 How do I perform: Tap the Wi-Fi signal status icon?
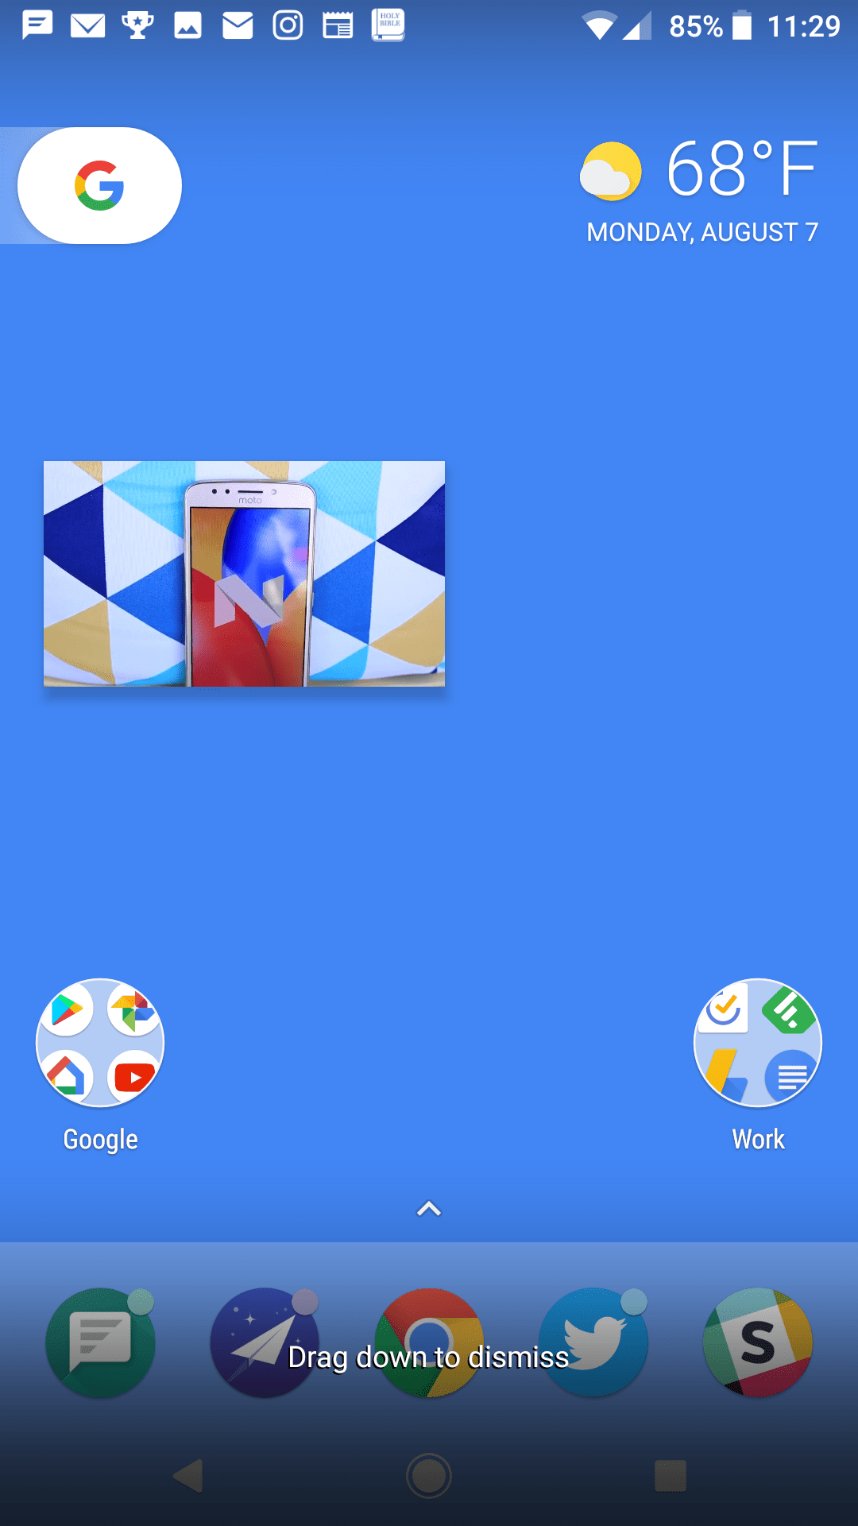point(600,26)
